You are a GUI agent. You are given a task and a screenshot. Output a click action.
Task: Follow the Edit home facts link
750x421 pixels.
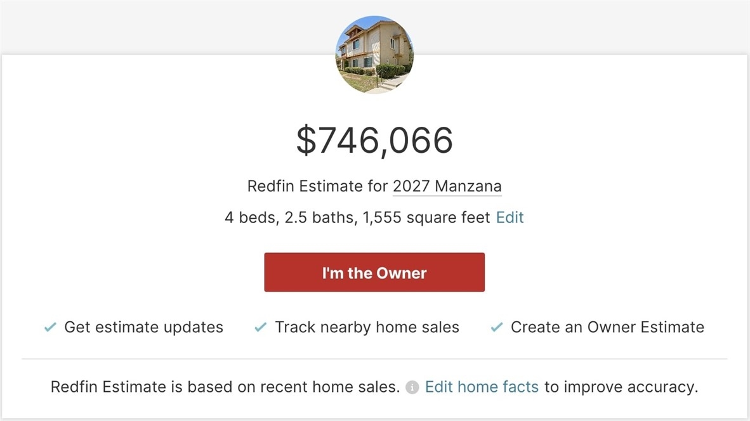(482, 387)
